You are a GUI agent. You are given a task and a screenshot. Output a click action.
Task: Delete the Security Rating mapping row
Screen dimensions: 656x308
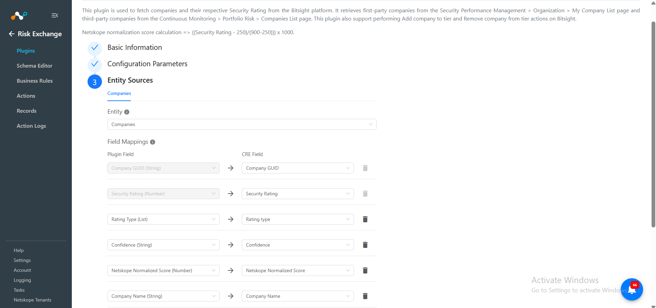(365, 194)
